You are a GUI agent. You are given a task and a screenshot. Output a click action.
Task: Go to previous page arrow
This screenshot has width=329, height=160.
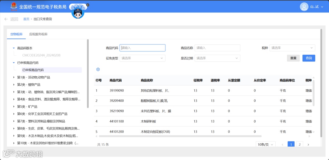pos(282,144)
